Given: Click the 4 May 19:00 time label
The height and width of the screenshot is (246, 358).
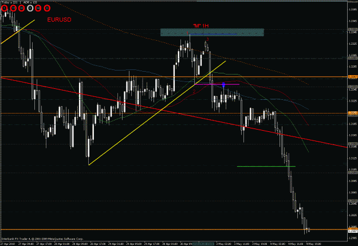Looking at the screenshot, I should 313,244.
